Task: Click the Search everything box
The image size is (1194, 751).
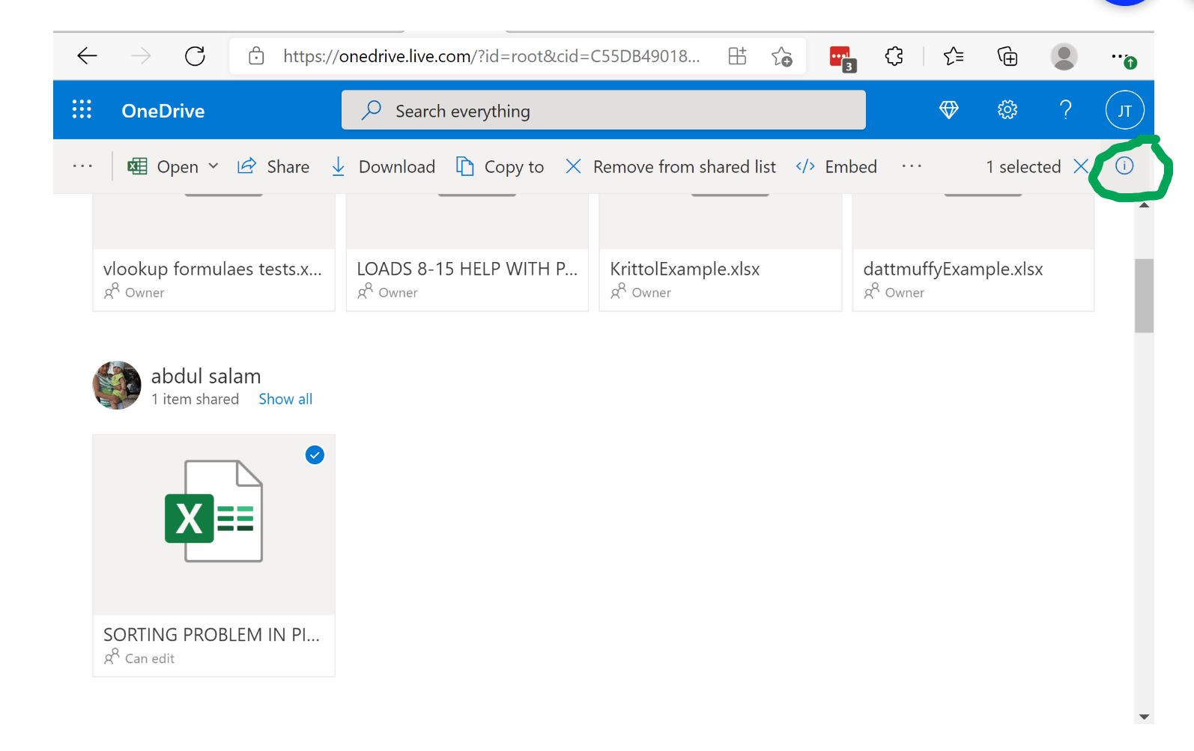Action: coord(604,110)
